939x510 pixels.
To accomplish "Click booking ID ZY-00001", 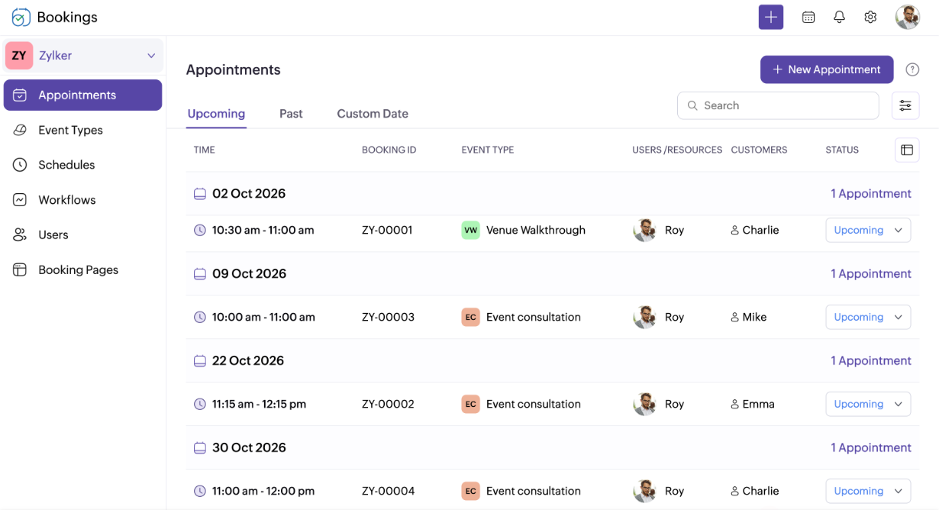I will coord(387,230).
